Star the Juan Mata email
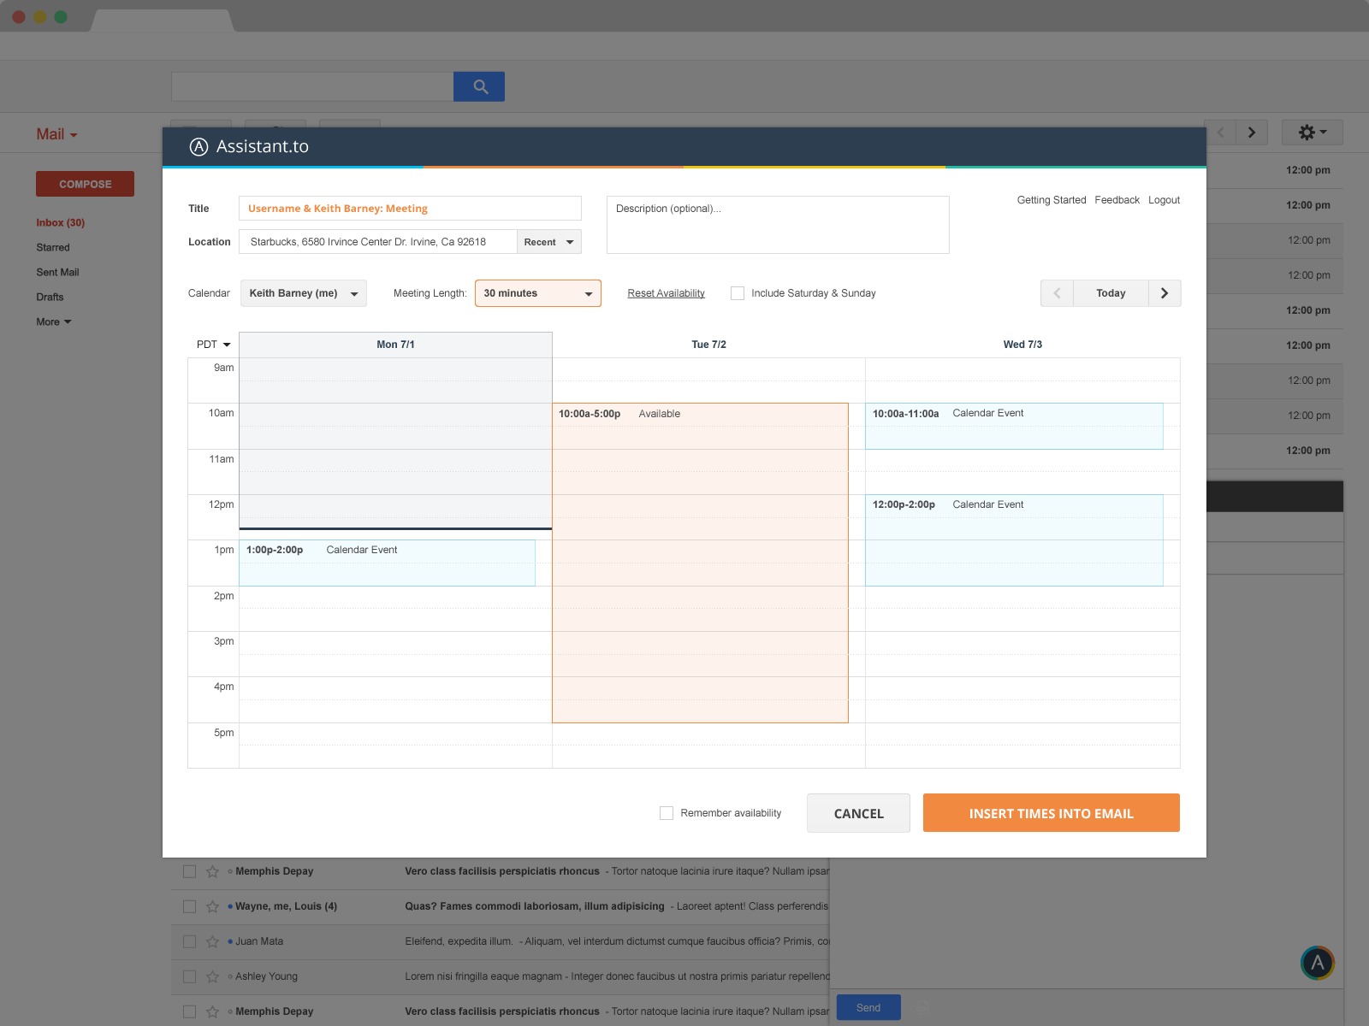The image size is (1369, 1026). pyautogui.click(x=212, y=941)
